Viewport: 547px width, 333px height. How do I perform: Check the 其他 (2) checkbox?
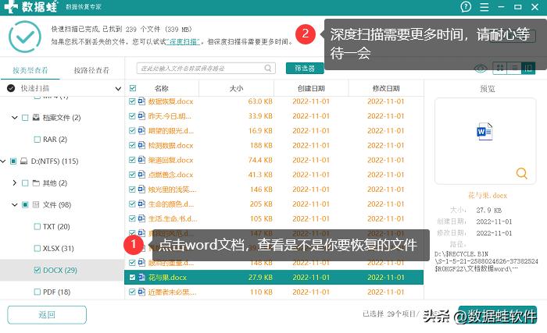coord(25,182)
